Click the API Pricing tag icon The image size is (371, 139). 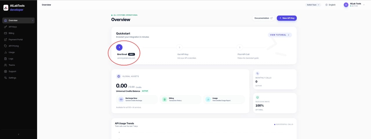[6, 46]
